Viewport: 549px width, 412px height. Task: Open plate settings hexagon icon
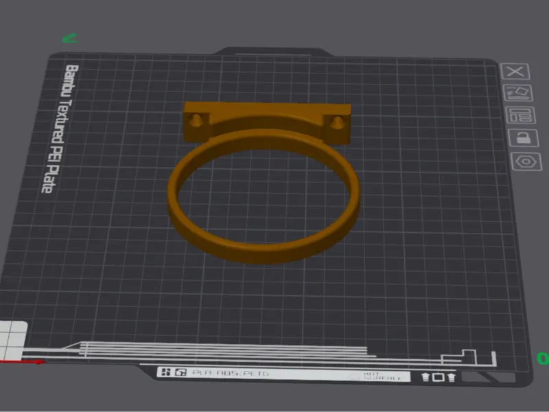526,161
